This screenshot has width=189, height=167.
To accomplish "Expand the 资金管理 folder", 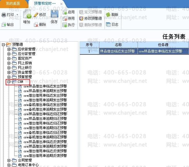I will (9, 72).
